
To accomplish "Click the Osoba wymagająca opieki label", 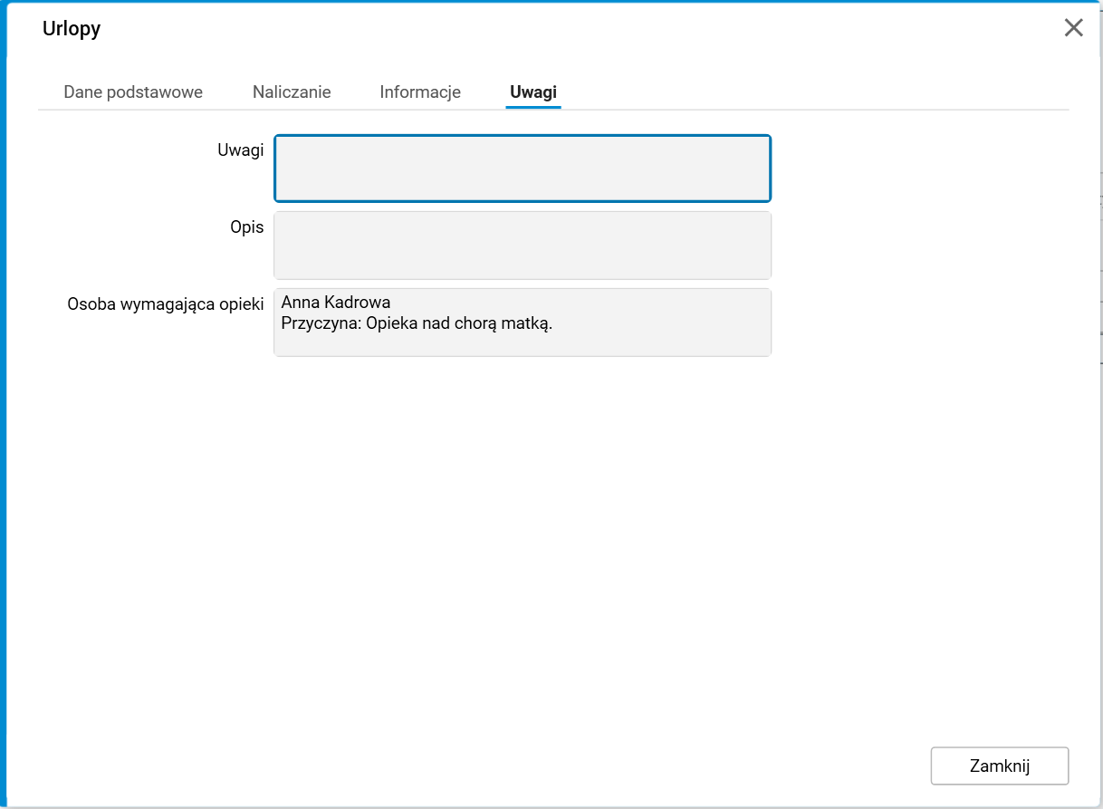I will click(166, 304).
